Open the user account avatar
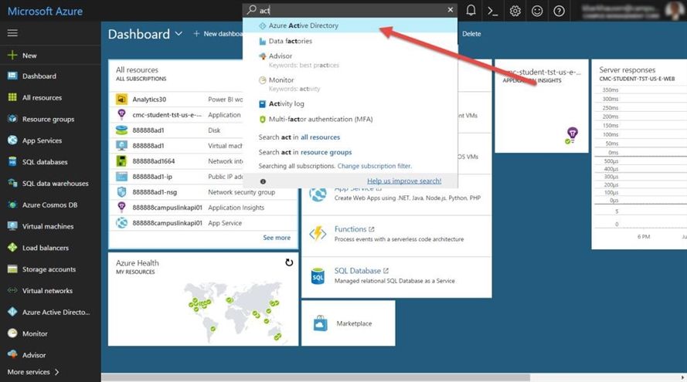This screenshot has width=687, height=382. 675,11
